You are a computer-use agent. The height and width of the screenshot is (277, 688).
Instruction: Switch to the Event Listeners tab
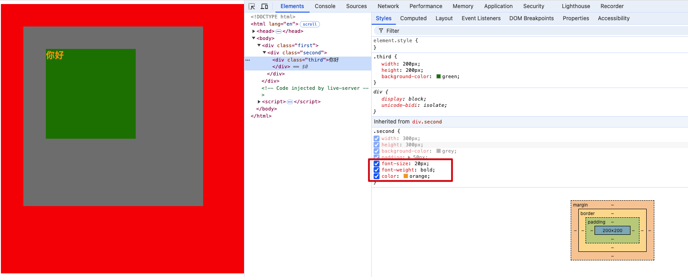[481, 18]
